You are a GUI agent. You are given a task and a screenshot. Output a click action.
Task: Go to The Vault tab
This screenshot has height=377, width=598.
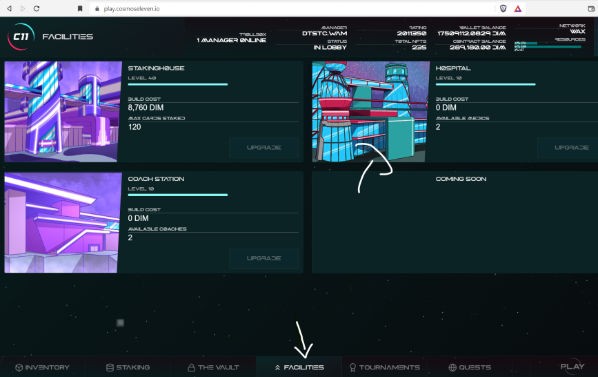tap(213, 367)
